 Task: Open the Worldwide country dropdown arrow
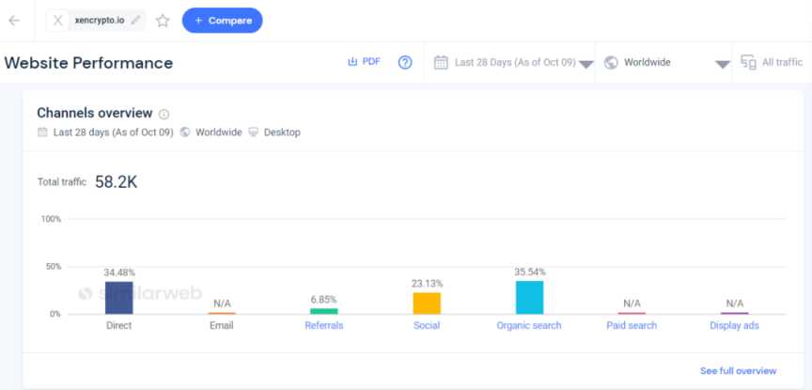click(722, 64)
